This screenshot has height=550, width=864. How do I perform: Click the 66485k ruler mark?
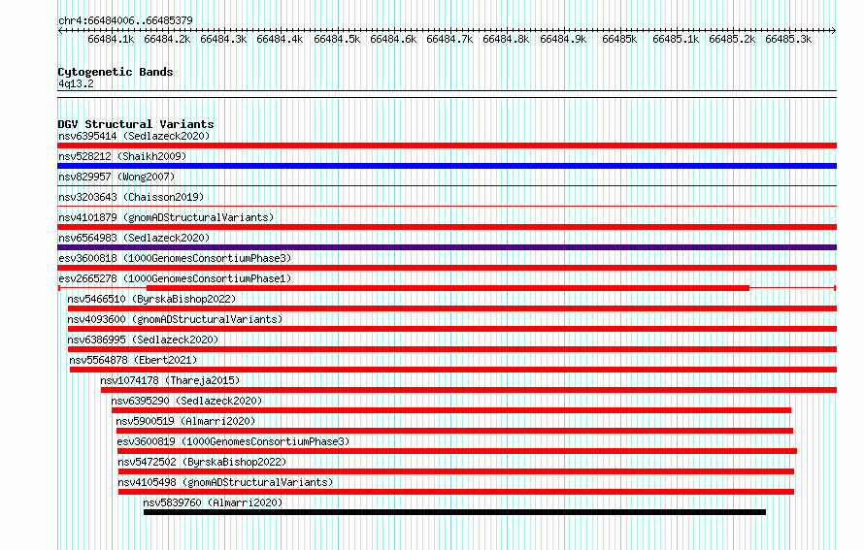(619, 39)
